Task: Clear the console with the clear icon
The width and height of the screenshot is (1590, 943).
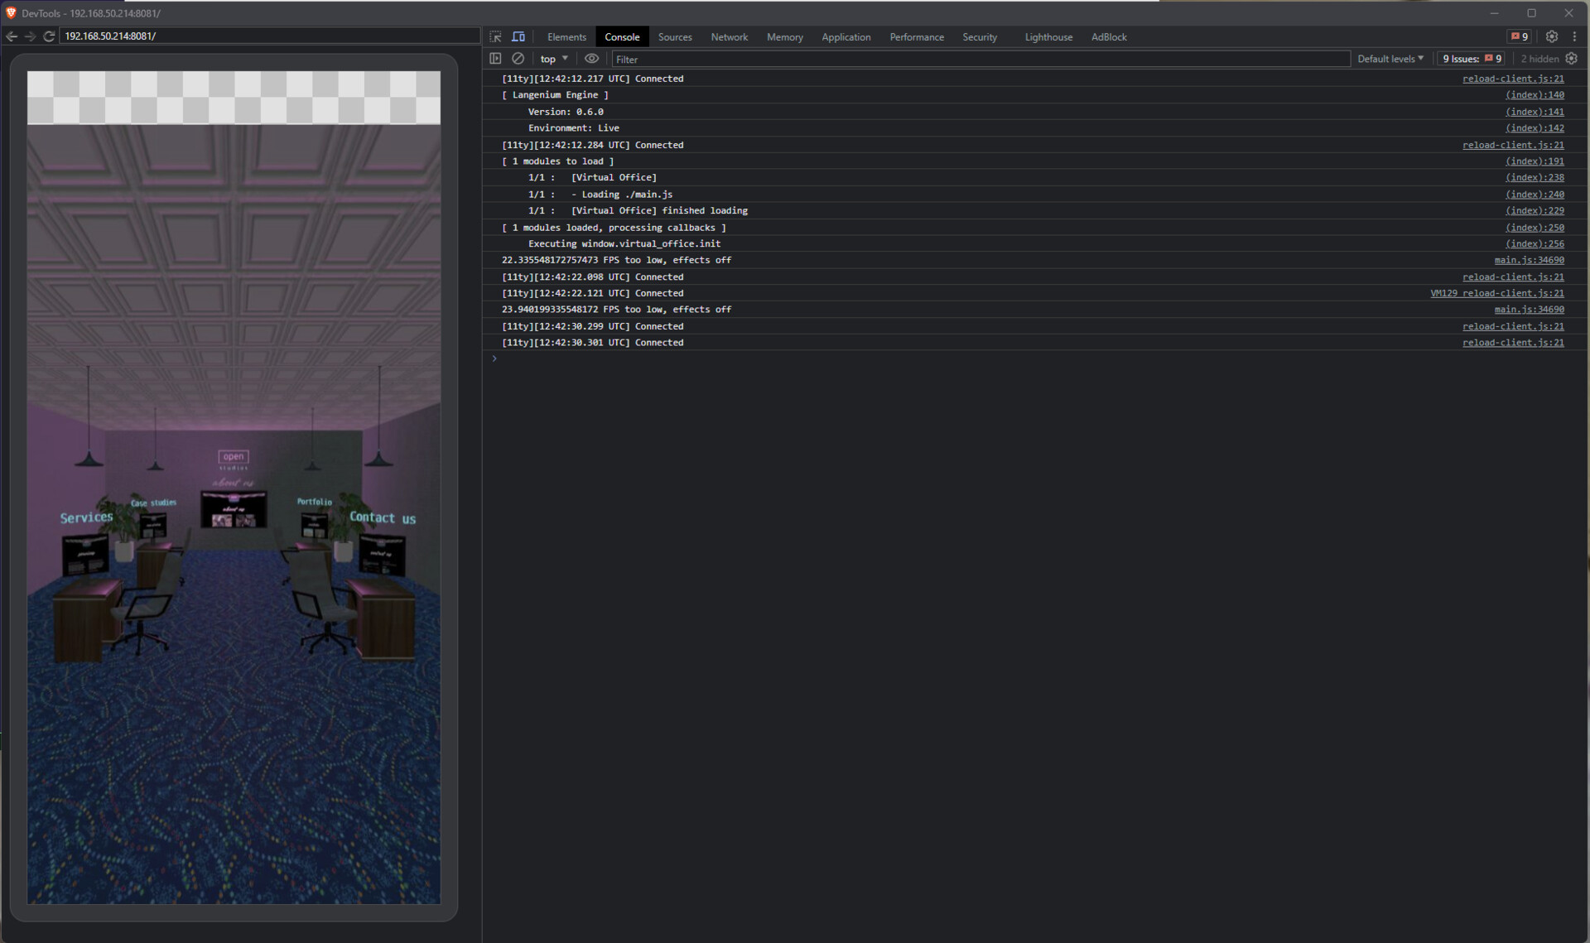Action: click(518, 59)
